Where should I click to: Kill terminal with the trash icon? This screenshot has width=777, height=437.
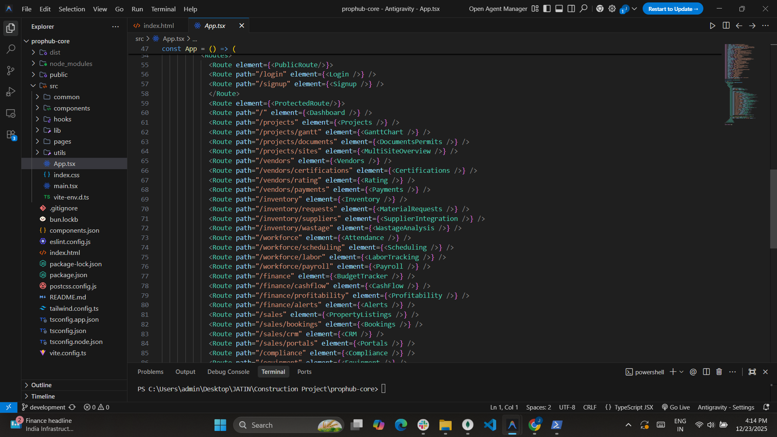click(x=719, y=372)
